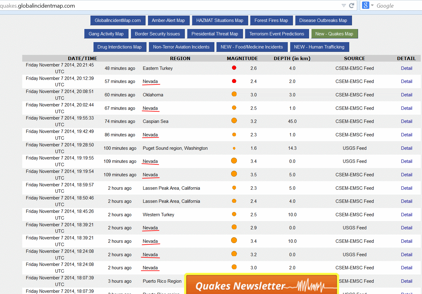Open NEW - Human Trafficking page
The image size is (422, 294).
click(319, 47)
